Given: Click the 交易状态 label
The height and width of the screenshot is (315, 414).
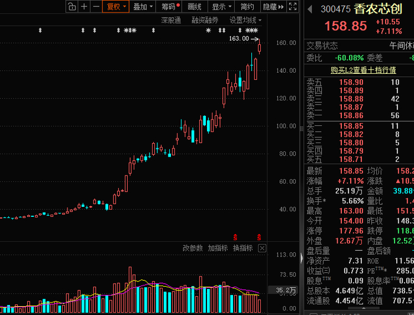Looking at the screenshot, I should 322,46.
